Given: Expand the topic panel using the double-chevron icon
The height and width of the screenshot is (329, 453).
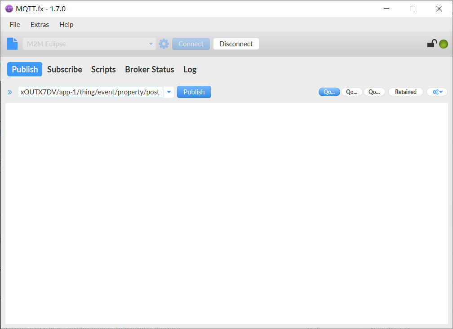Looking at the screenshot, I should click(x=10, y=92).
